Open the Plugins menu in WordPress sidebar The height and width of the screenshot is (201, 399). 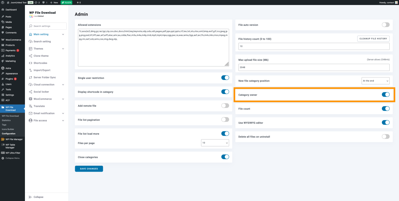click(9, 79)
